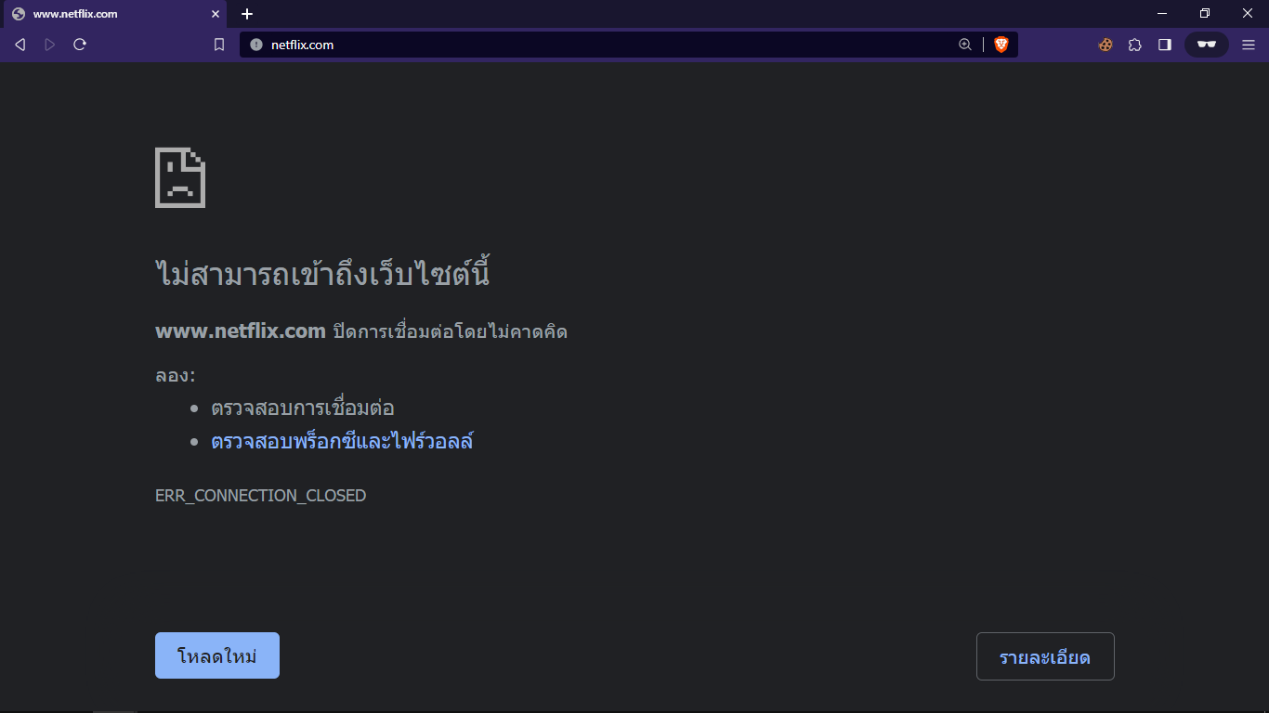Reload the page with the refresh icon
This screenshot has width=1269, height=713.
pos(80,45)
